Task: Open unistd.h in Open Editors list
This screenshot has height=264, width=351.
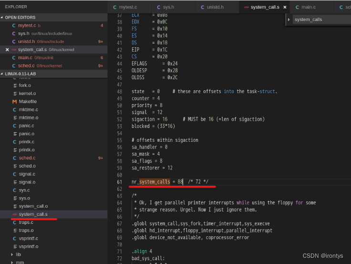Action: pyautogui.click(x=54, y=42)
